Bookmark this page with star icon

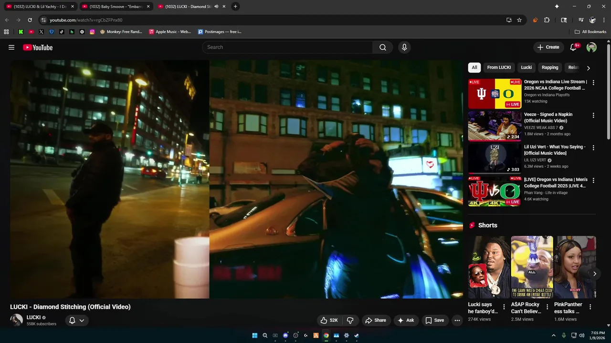pos(519,20)
